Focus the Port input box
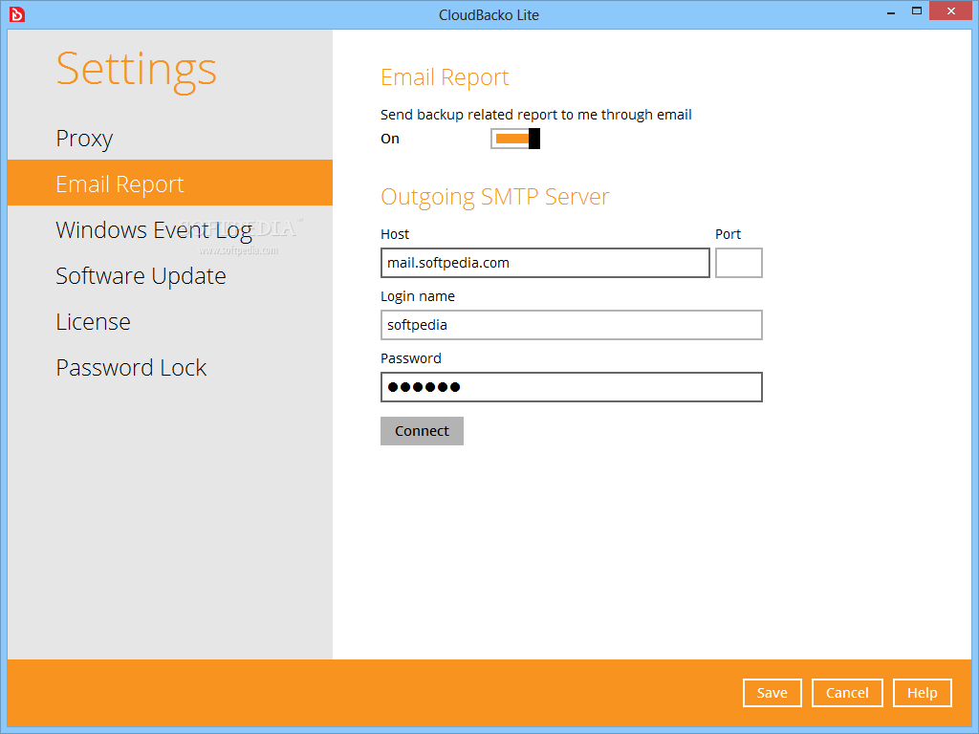 coord(739,263)
